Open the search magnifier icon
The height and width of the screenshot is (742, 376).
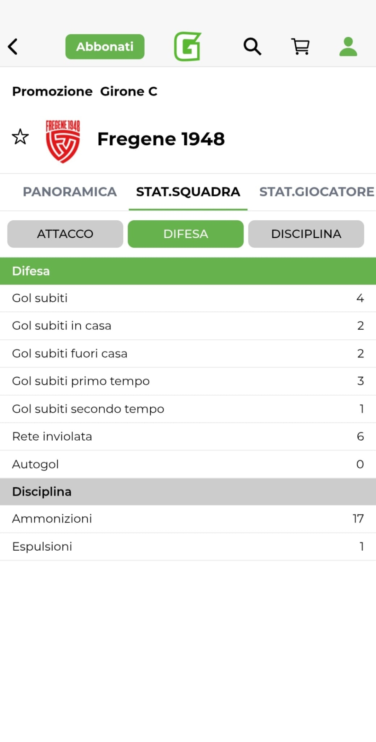point(252,47)
